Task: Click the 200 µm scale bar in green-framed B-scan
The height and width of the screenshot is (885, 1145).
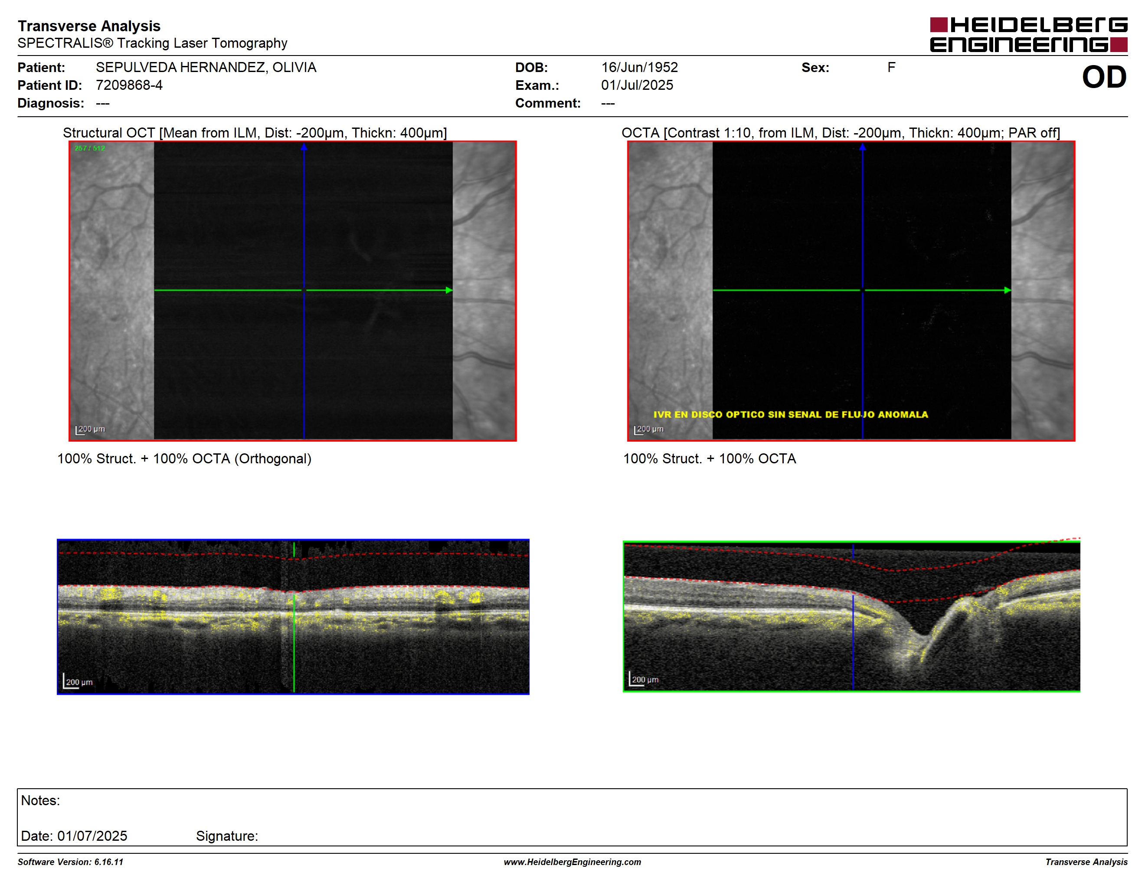Action: pyautogui.click(x=644, y=679)
